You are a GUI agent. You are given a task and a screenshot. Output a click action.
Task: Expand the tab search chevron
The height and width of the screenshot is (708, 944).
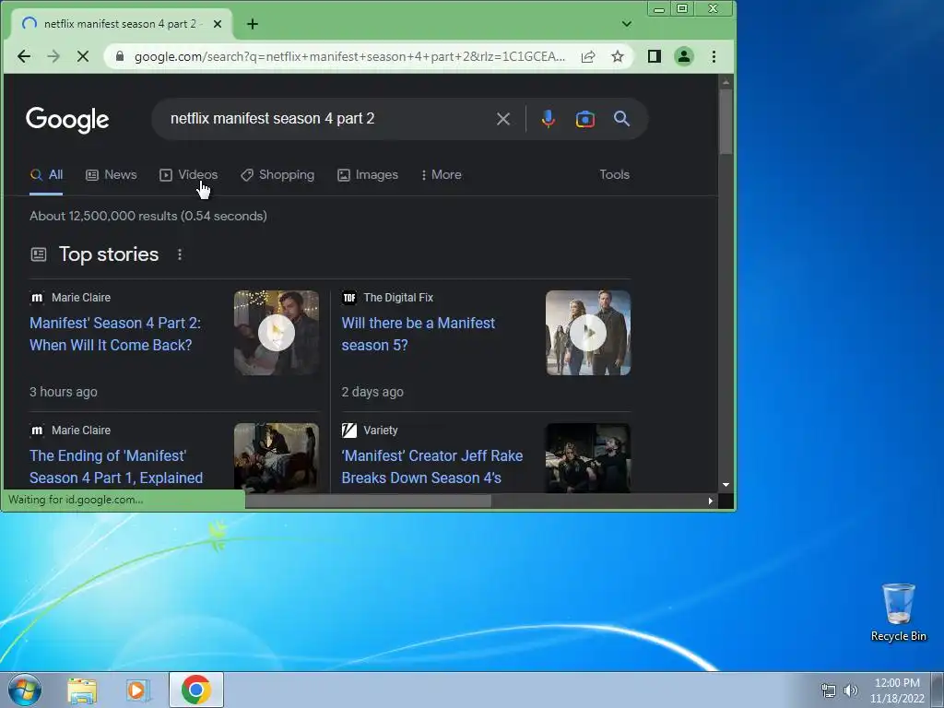coord(627,24)
